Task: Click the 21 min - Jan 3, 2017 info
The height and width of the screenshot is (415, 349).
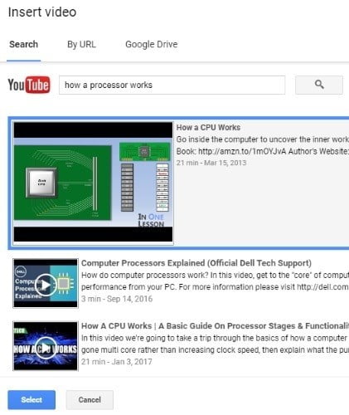Action: click(x=117, y=362)
